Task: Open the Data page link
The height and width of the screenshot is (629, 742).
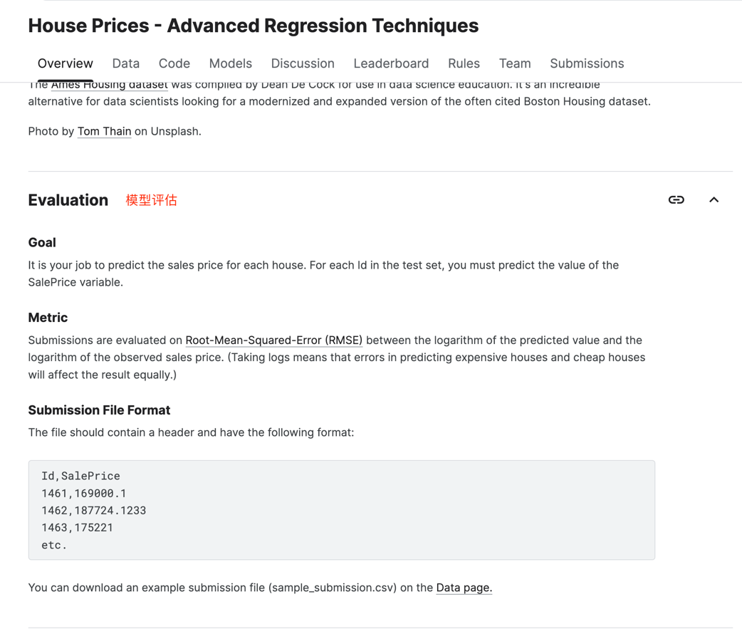Action: click(x=464, y=588)
